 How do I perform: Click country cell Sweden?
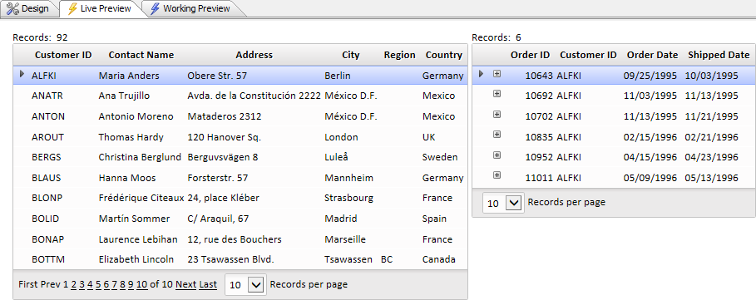tap(440, 157)
